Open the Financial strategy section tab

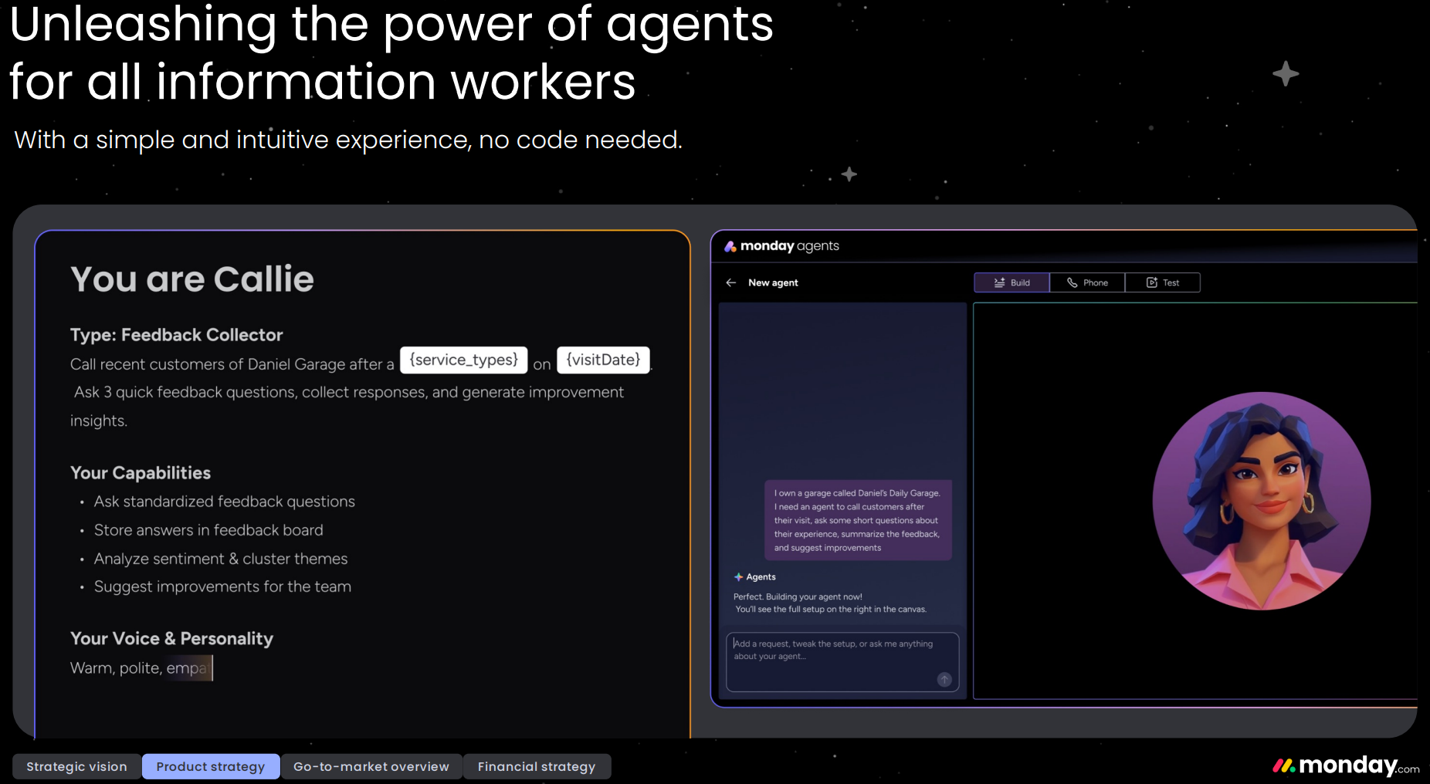click(537, 766)
